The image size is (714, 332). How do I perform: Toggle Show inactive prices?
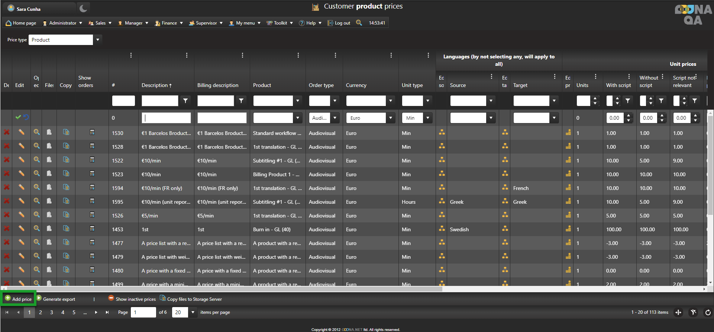pyautogui.click(x=132, y=299)
